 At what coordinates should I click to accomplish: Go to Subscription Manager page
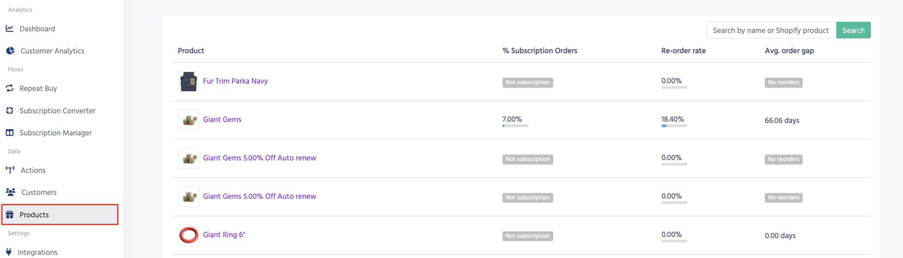click(x=55, y=133)
